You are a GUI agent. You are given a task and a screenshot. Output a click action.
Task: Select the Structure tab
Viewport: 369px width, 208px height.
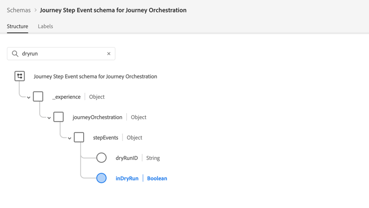coord(17,26)
